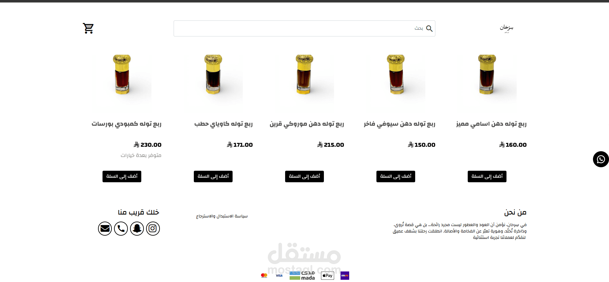Click the Apple Pay payment icon
Image resolution: width=609 pixels, height=282 pixels.
(x=327, y=276)
